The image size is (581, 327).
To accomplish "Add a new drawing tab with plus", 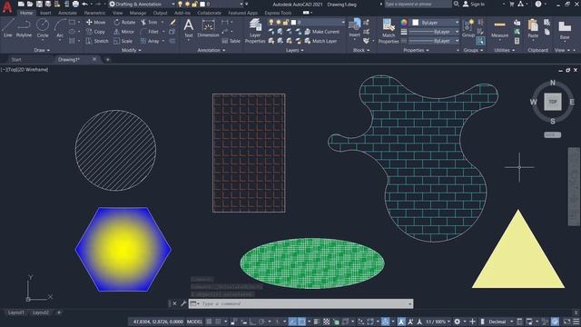I will 107,59.
